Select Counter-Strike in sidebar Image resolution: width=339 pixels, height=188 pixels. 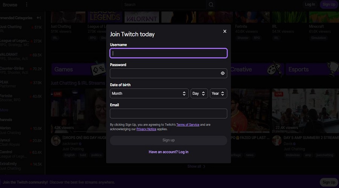tap(21, 70)
